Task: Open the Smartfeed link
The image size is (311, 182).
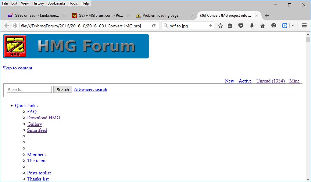Action: 37,130
